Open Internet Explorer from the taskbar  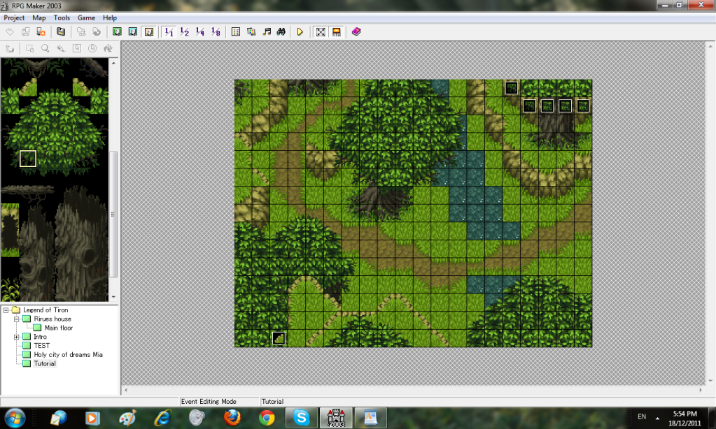[x=162, y=418]
